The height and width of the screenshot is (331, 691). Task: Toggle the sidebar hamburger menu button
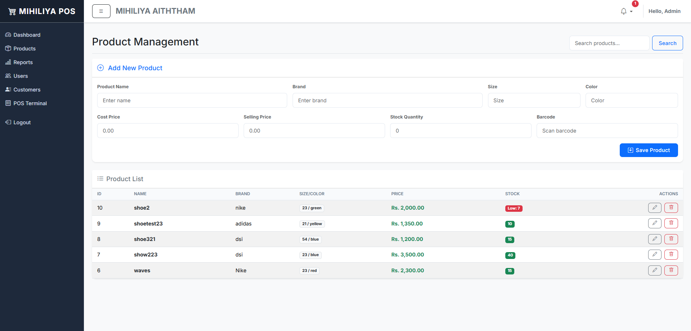(101, 11)
